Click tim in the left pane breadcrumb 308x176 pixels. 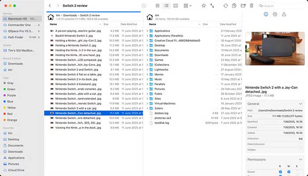pyautogui.click(x=58, y=15)
